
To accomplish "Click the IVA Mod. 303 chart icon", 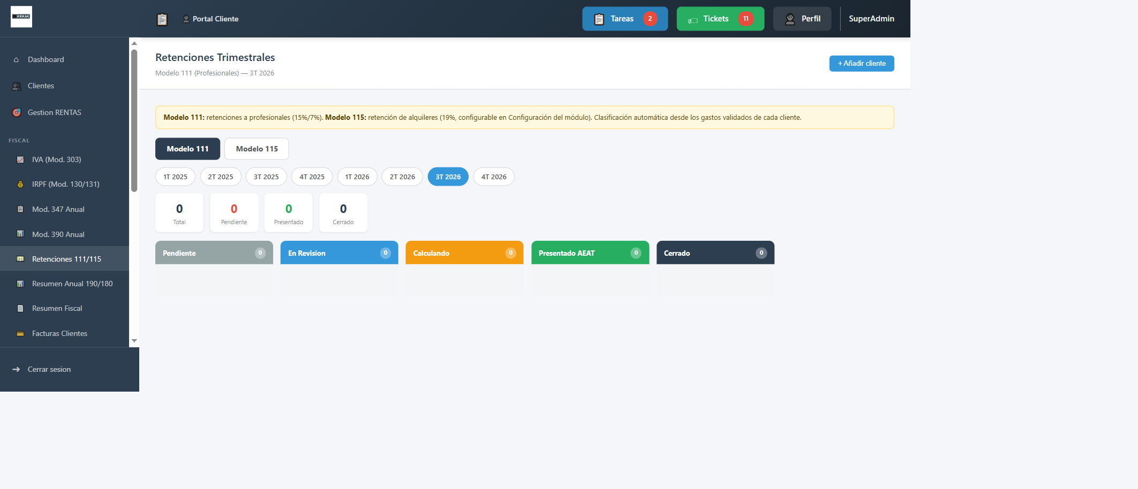I will [x=20, y=159].
